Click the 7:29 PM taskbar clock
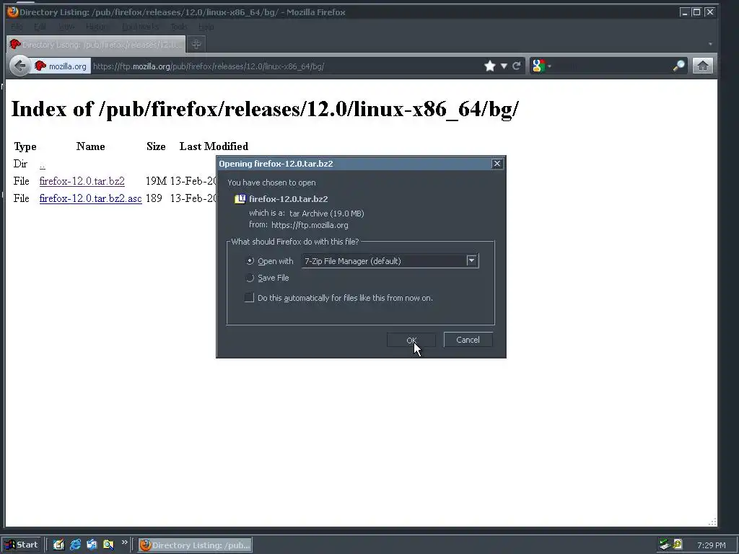Image resolution: width=739 pixels, height=554 pixels. (x=711, y=545)
